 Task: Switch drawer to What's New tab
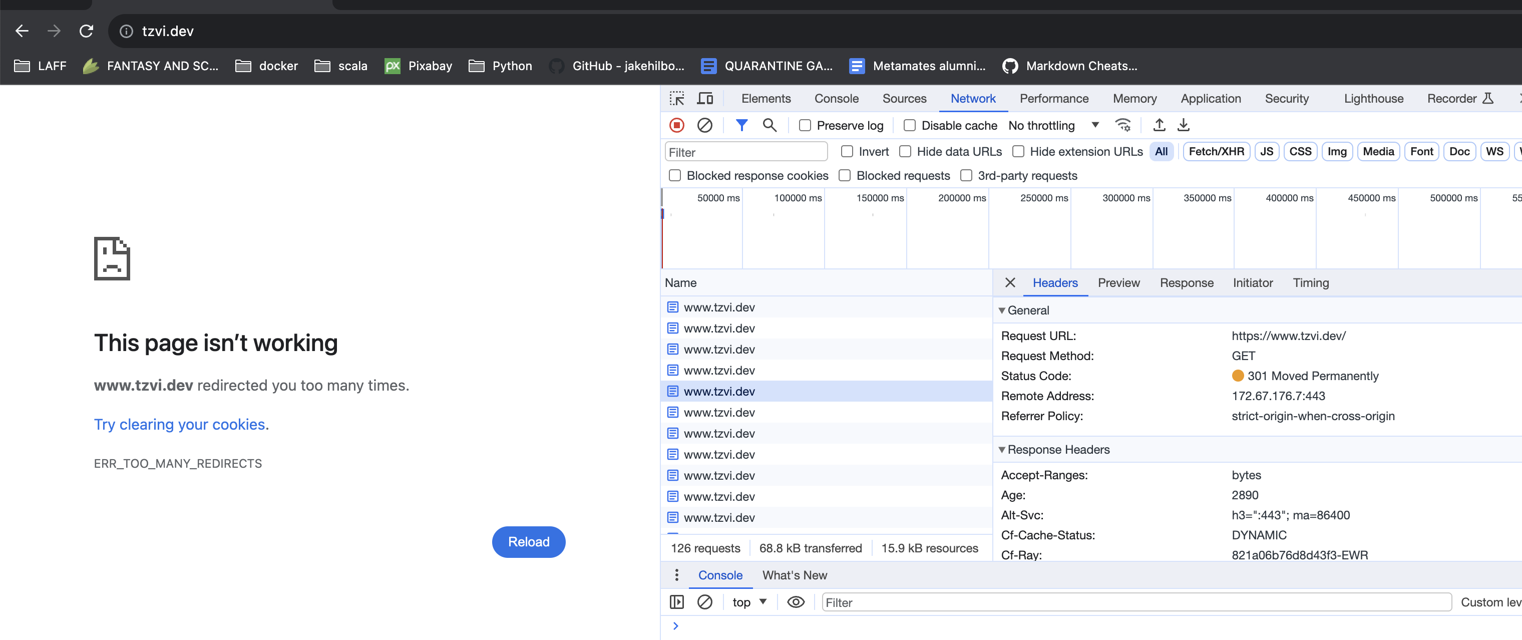coord(794,575)
